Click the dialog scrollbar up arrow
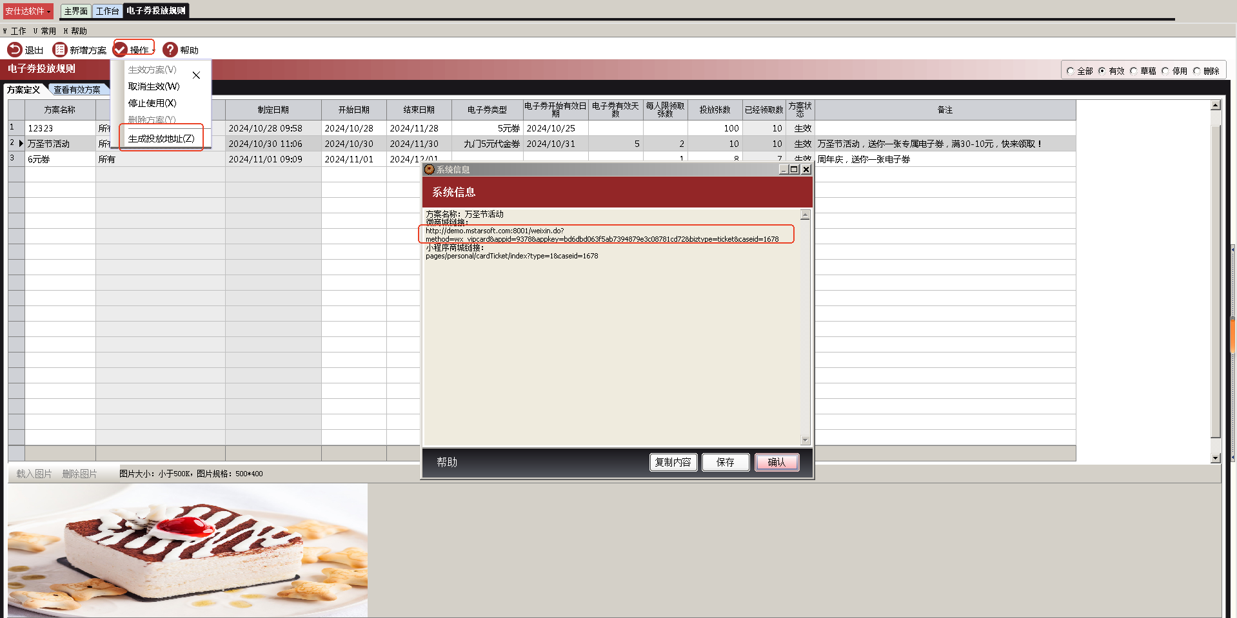 coord(805,215)
